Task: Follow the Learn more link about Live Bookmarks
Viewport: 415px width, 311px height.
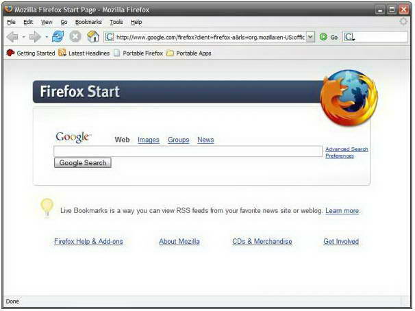Action: point(342,211)
